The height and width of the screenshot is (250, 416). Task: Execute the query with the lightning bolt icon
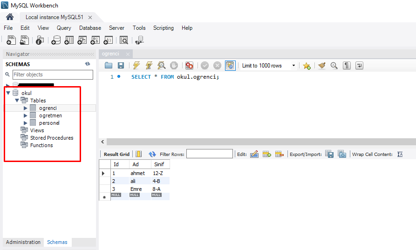click(x=136, y=66)
